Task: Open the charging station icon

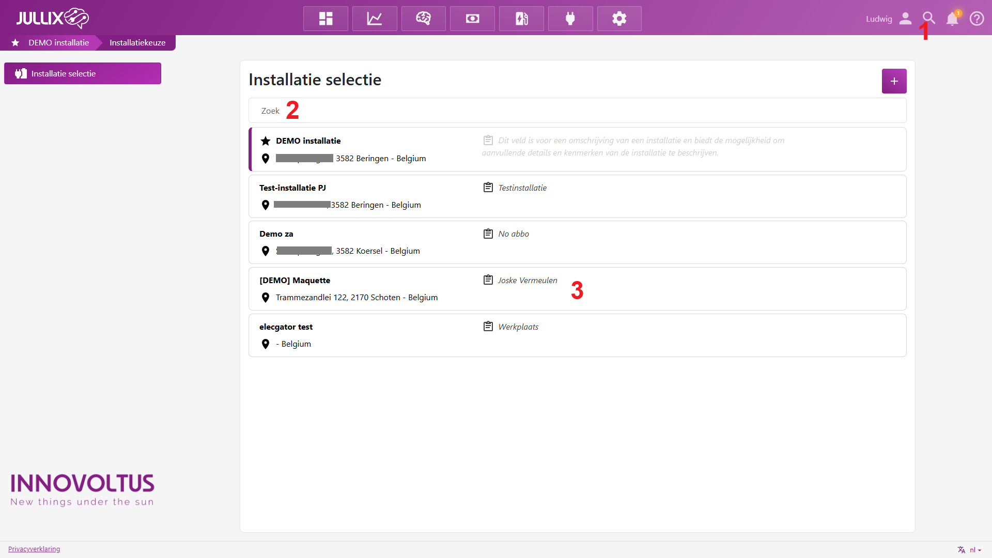Action: tap(521, 19)
